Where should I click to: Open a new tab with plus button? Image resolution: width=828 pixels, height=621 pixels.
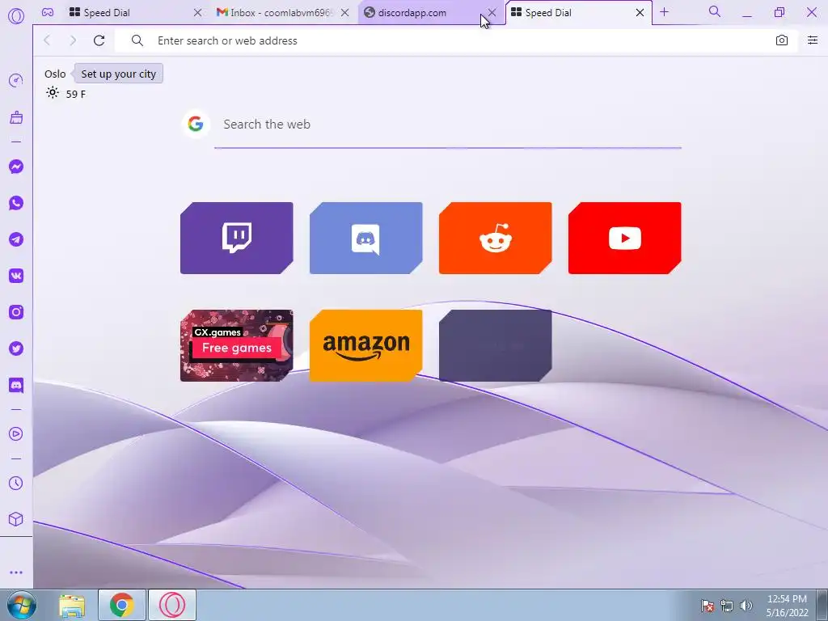pos(665,11)
